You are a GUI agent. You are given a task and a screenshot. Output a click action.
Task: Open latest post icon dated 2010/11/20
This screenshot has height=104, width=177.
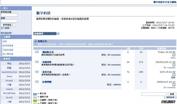coord(174,65)
